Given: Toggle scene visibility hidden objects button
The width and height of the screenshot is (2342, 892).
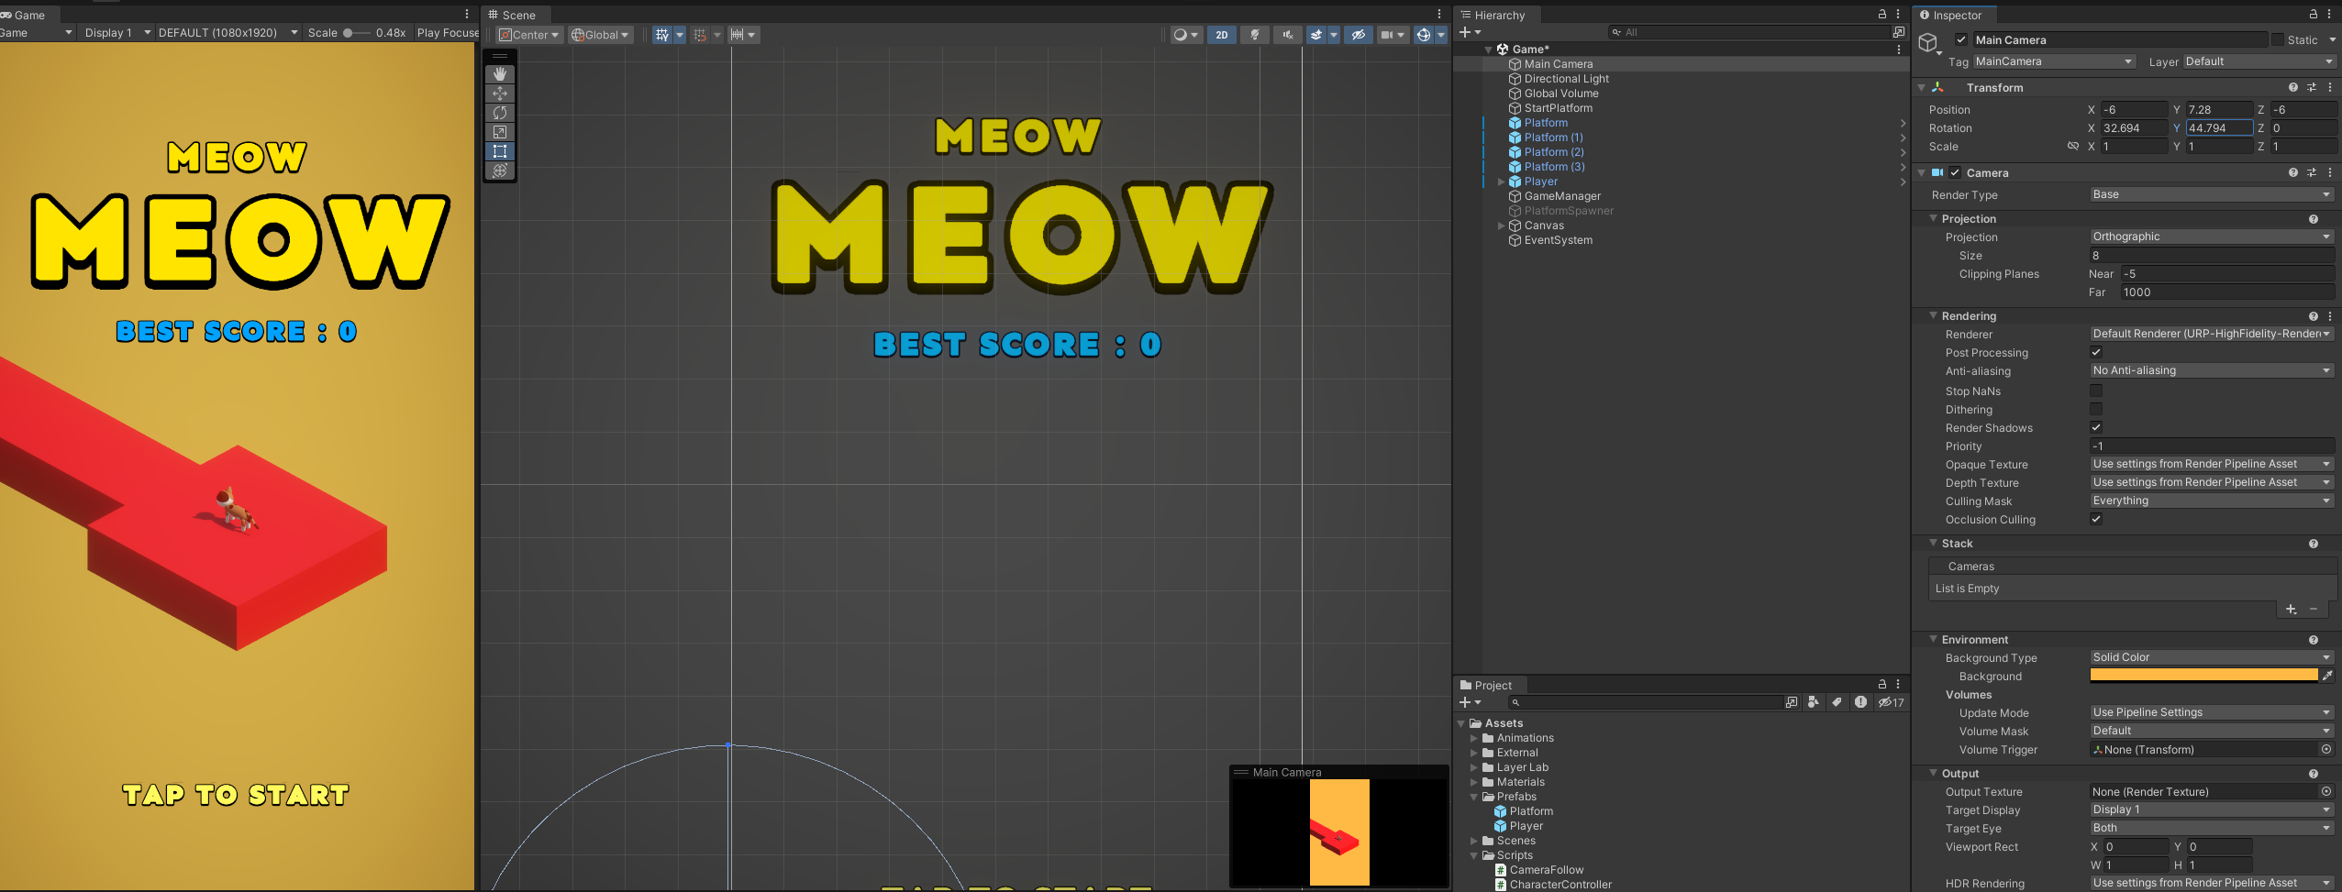Looking at the screenshot, I should point(1359,35).
